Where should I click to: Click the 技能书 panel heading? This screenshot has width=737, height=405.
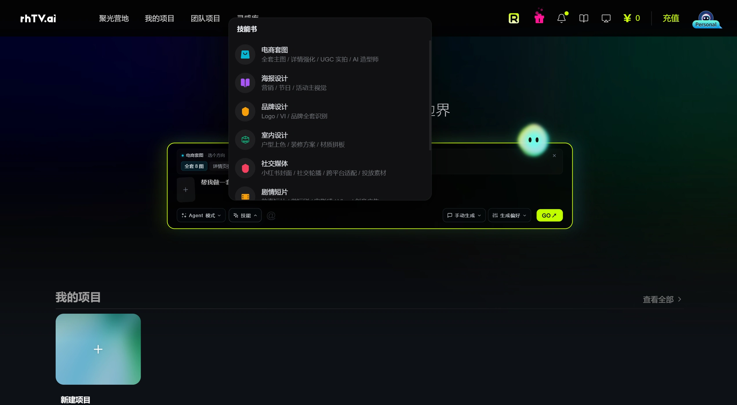coord(247,29)
